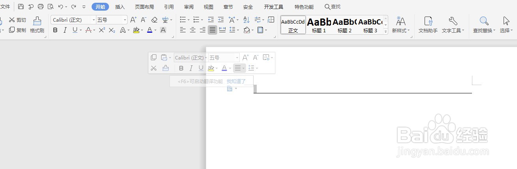Image resolution: width=517 pixels, height=169 pixels.
Task: Select the 标题 2 heading style
Action: (344, 25)
